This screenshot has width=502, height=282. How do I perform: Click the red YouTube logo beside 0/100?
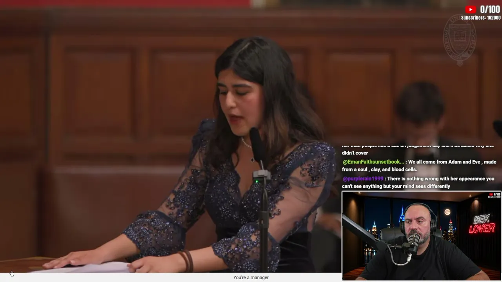(x=471, y=9)
